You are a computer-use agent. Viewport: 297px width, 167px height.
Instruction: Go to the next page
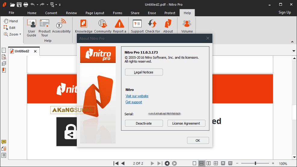(x=152, y=163)
